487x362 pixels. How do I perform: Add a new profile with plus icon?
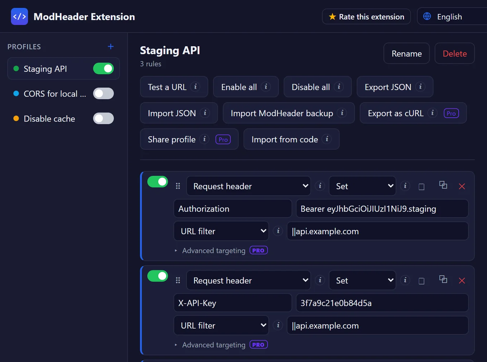pos(111,47)
